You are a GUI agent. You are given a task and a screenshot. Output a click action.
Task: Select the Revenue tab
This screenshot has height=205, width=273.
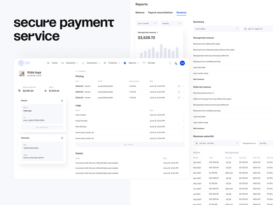coord(181,13)
